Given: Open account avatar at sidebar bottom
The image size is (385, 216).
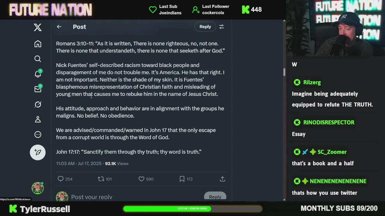Looking at the screenshot, I should 38,188.
